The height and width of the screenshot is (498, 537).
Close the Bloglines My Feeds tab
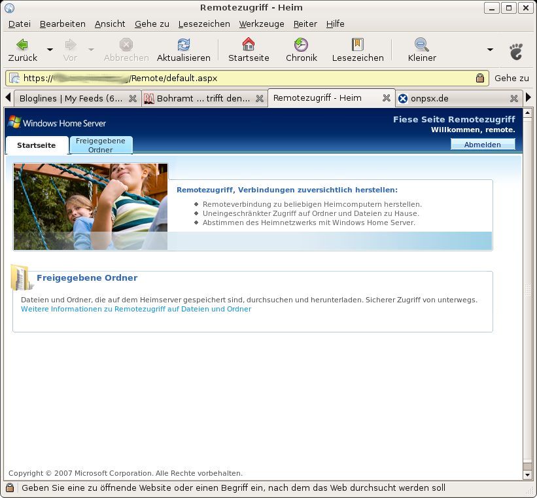[132, 98]
